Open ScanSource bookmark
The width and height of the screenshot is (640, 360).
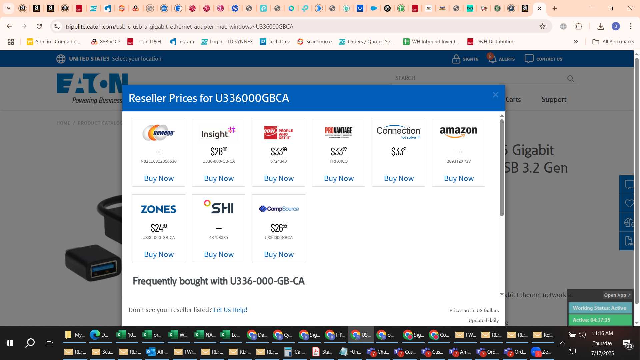point(314,42)
